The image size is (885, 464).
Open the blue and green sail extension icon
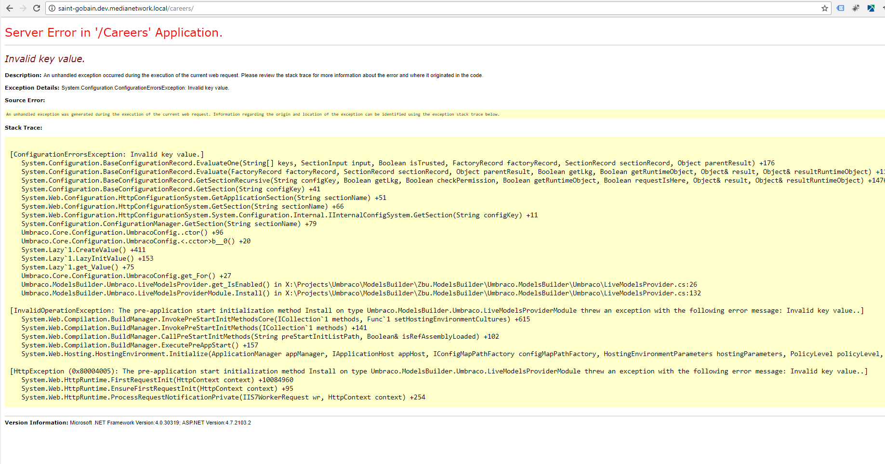[871, 8]
